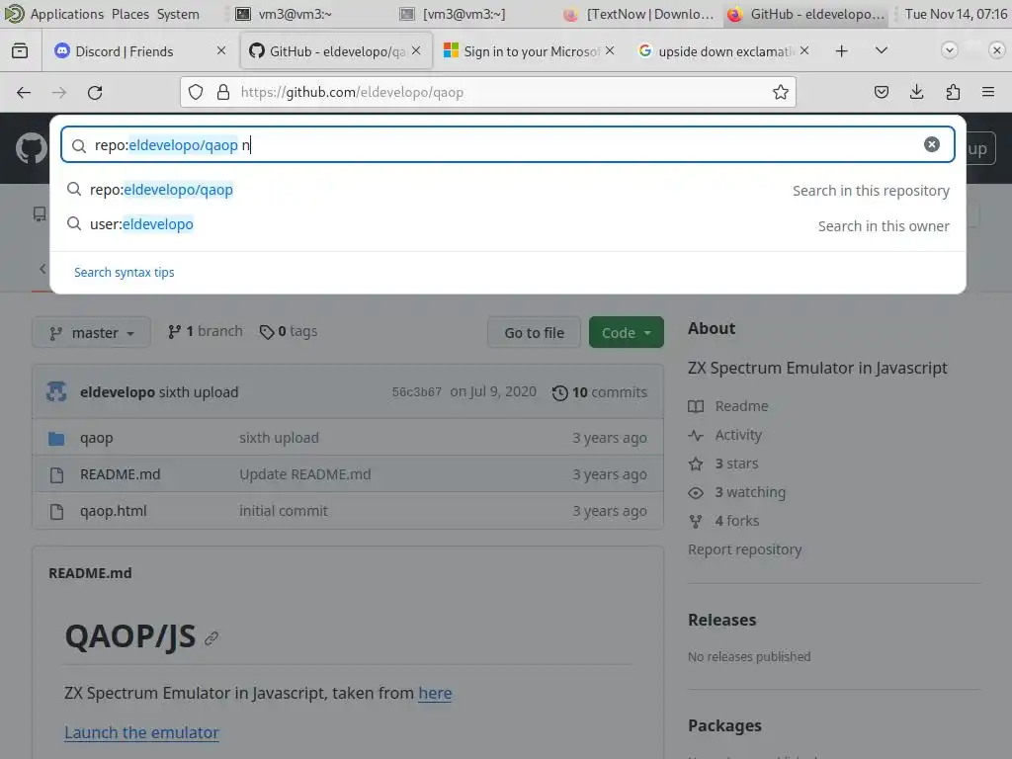This screenshot has height=759, width=1012.
Task: Click the sixth upload commit message
Action: pos(198,392)
